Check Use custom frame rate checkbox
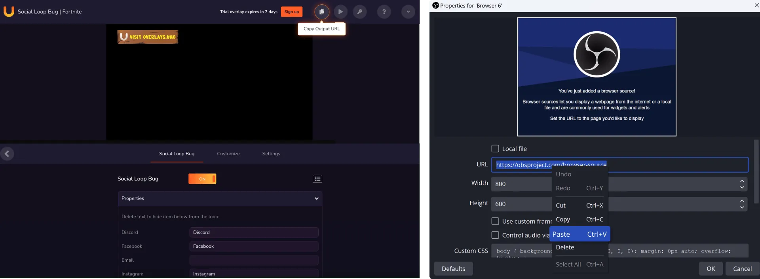Viewport: 760px width, 279px height. click(495, 221)
